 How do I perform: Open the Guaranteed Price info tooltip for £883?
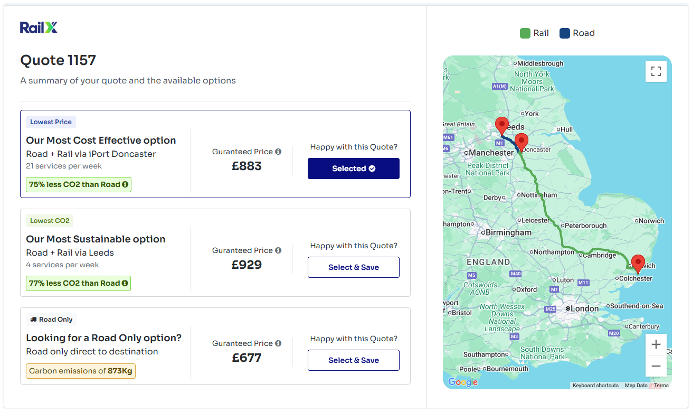[x=279, y=152]
